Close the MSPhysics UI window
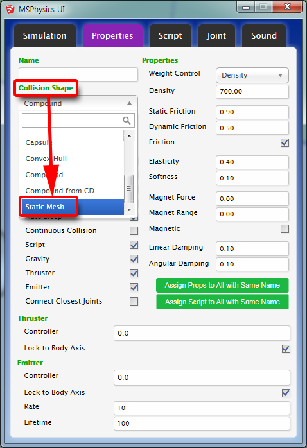 pyautogui.click(x=287, y=7)
